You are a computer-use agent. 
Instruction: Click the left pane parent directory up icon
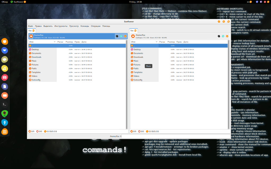[x=30, y=46]
